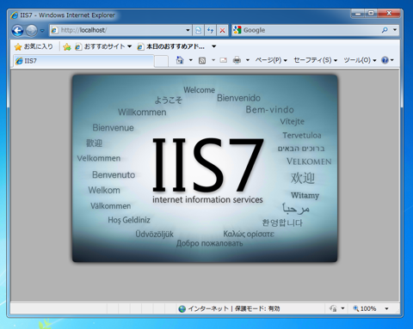Open the recent pages dropdown beside Forward
This screenshot has height=329, width=413.
[42, 30]
